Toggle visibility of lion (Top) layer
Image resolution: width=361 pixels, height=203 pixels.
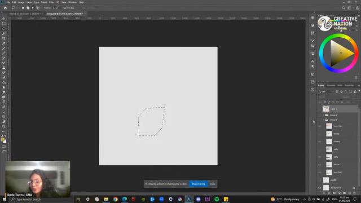click(x=319, y=126)
